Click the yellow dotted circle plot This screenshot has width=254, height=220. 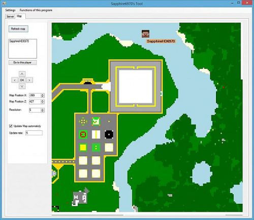coord(83,121)
